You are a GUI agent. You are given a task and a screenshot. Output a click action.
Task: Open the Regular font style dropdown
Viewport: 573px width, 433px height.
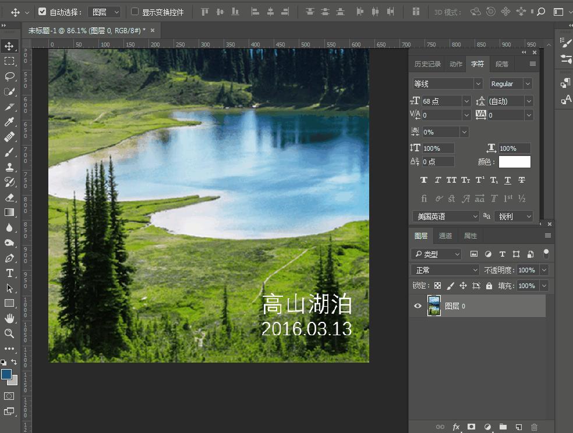(x=528, y=84)
